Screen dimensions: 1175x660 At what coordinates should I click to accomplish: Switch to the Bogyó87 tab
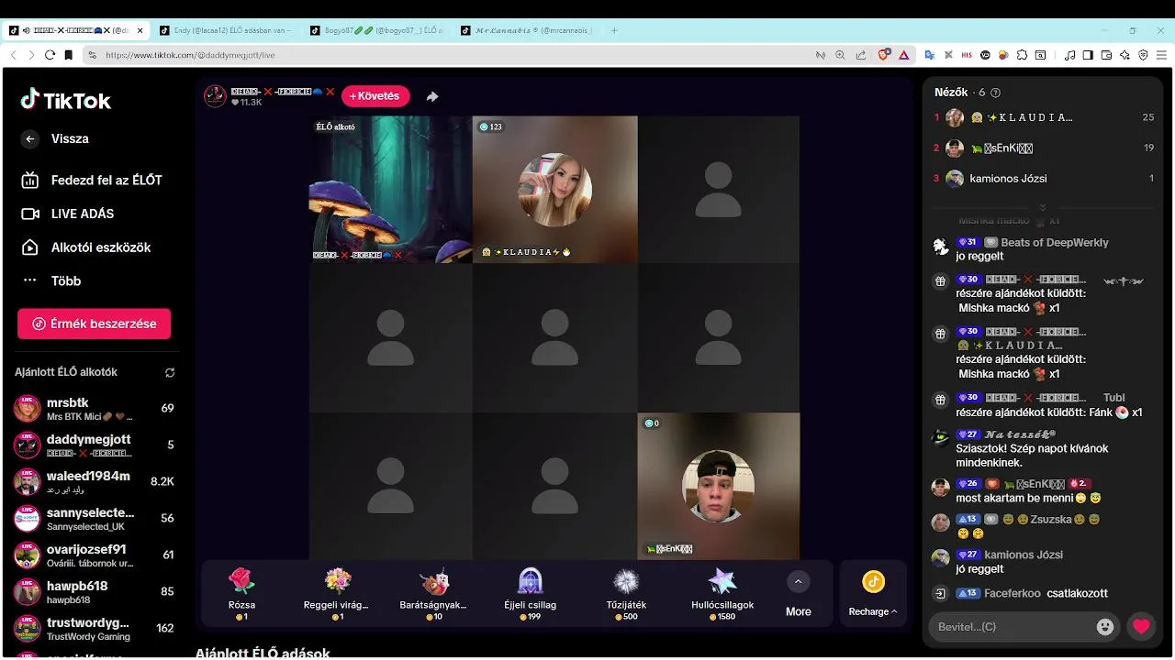point(378,30)
